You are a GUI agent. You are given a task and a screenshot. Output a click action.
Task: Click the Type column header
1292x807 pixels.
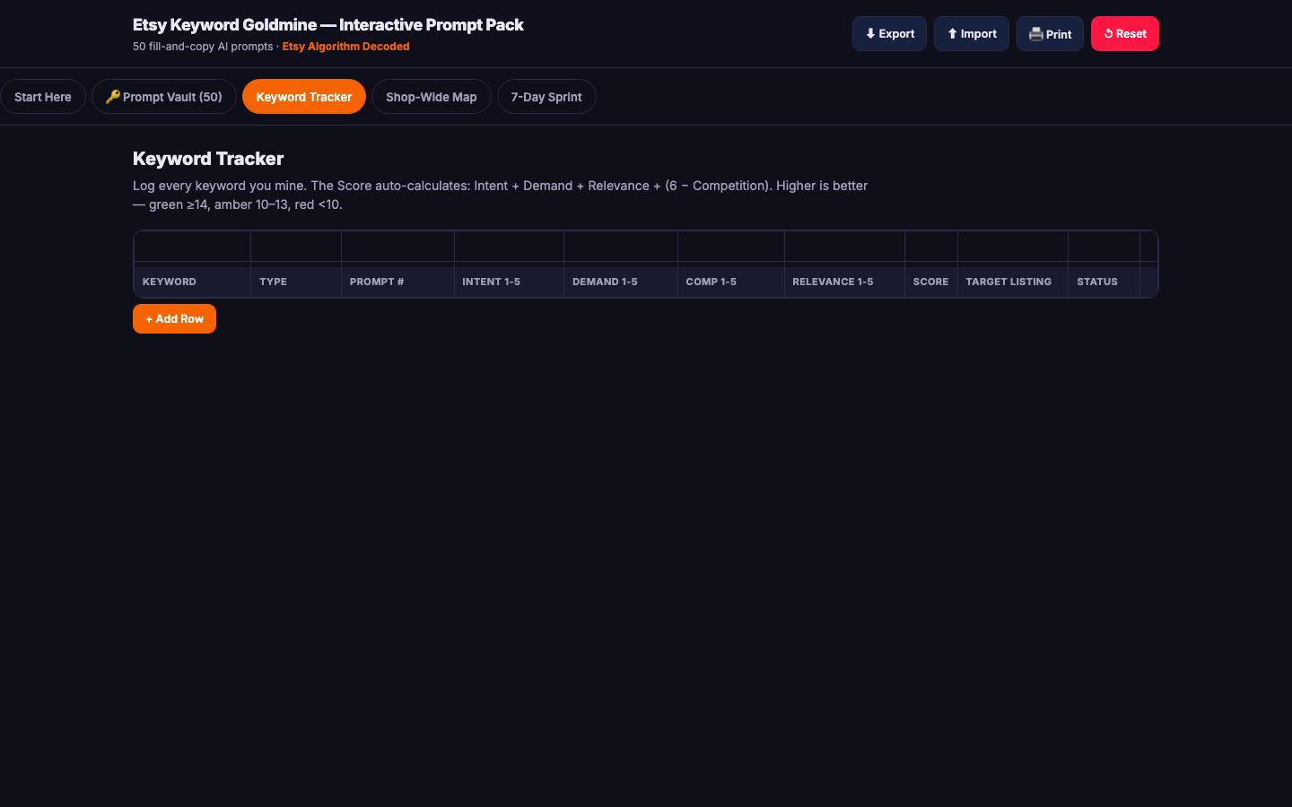[x=296, y=282]
